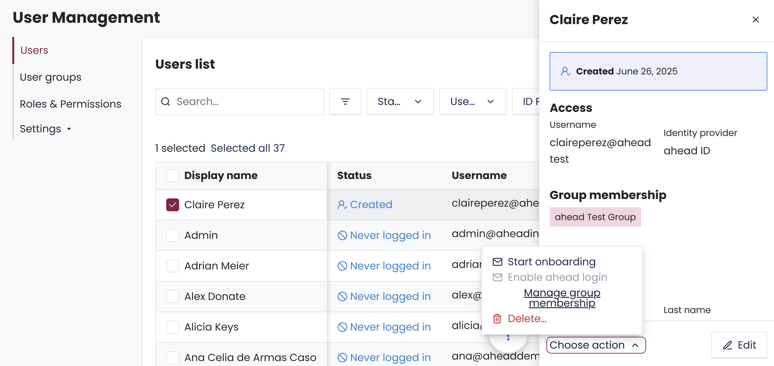774x366 pixels.
Task: Go to User groups in sidebar
Action: point(51,77)
